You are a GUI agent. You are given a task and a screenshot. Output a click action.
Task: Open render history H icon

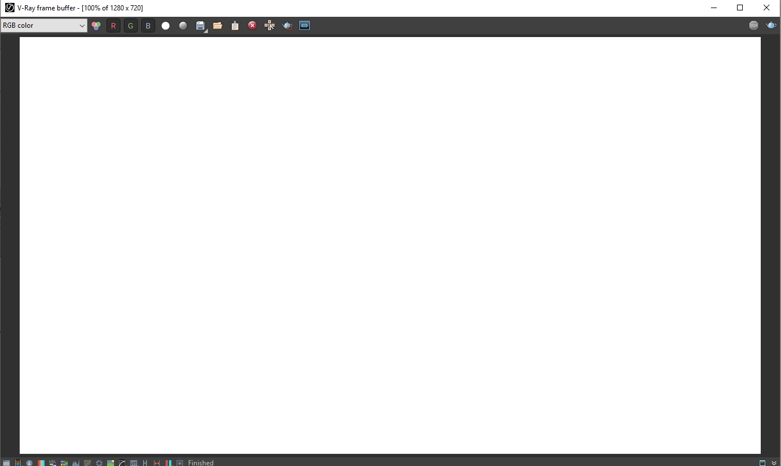click(x=145, y=463)
